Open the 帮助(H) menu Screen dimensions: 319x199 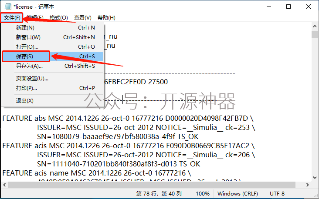pos(106,18)
